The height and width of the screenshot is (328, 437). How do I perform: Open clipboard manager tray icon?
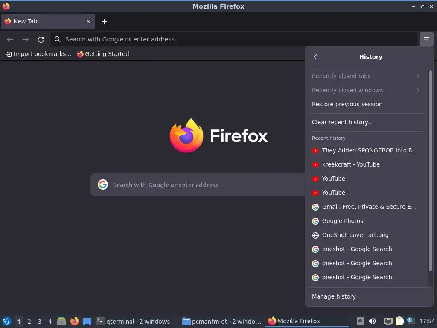click(399, 321)
